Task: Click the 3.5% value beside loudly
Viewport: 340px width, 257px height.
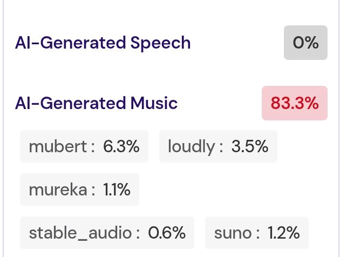Action: point(250,146)
